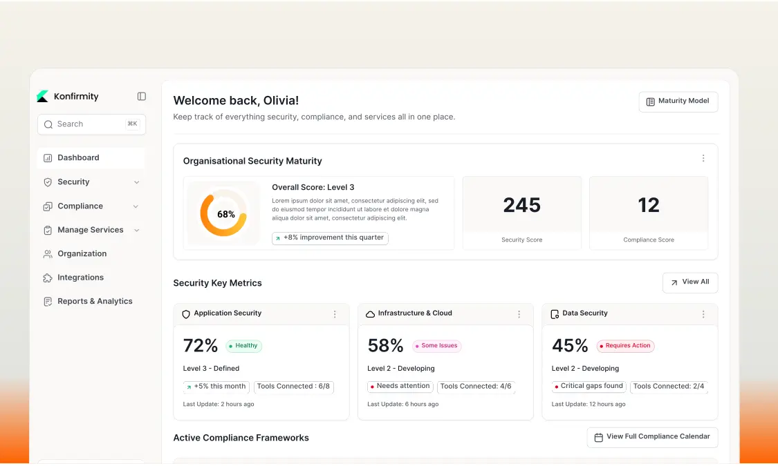Click Last Update: 6 hours ago
Viewport: 778px width, 466px height.
[403, 405]
